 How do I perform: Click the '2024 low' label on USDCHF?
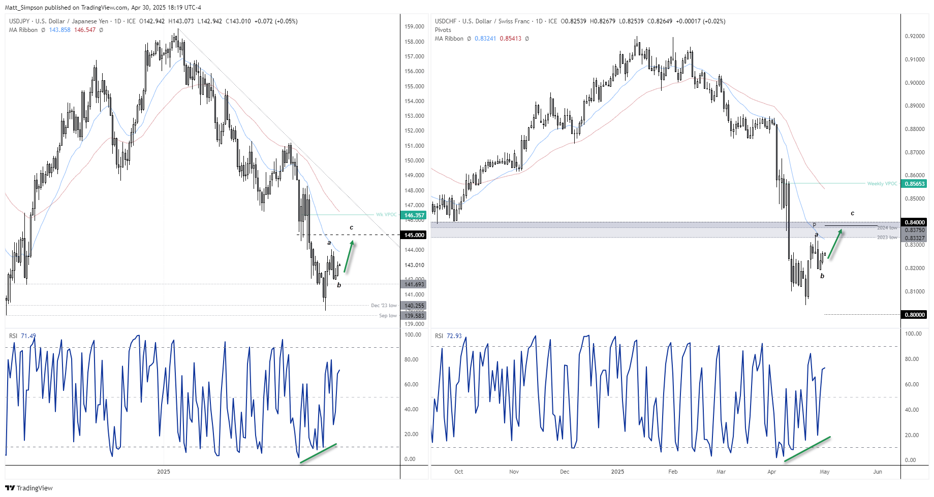click(887, 228)
